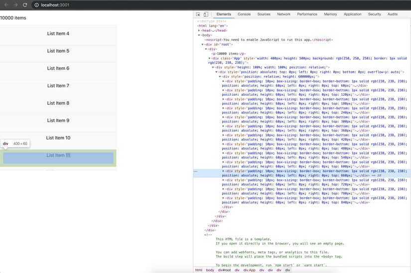This screenshot has width=411, height=273.
Task: Collapse the body element node
Action: click(x=199, y=35)
